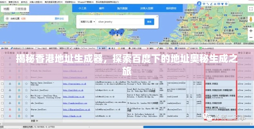Click the anchor icon in Mon Bijoux row
Image resolution: width=254 pixels, height=129 pixels.
[10, 96]
